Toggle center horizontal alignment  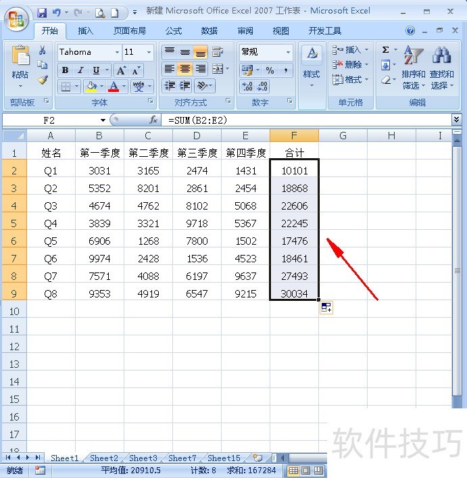185,69
